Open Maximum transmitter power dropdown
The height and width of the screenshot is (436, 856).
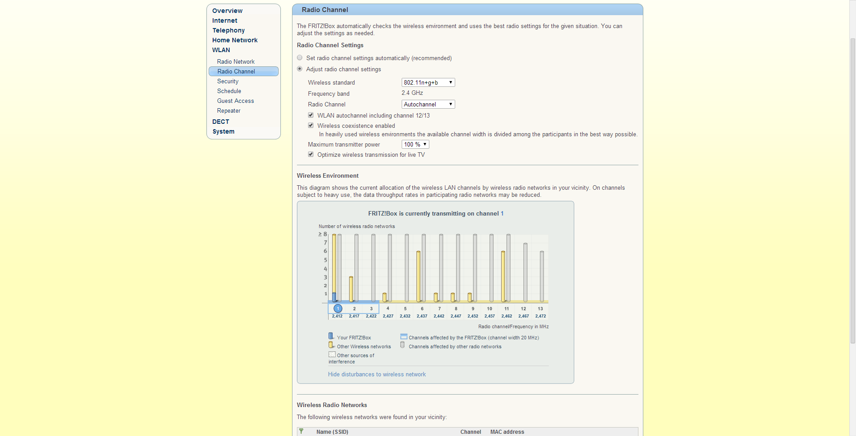[416, 144]
